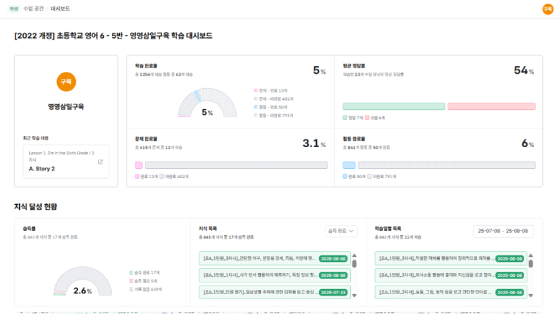Toggle 문제 - 완료 13개 legend in 학습 완료율 chart
Image resolution: width=559 pixels, height=314 pixels.
tap(274, 91)
